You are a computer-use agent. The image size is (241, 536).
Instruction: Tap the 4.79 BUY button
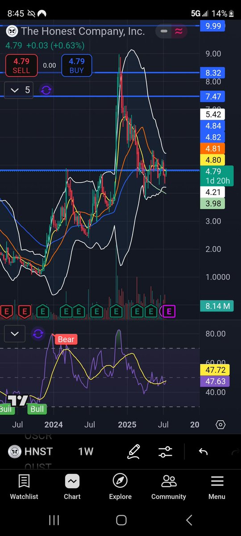click(76, 66)
